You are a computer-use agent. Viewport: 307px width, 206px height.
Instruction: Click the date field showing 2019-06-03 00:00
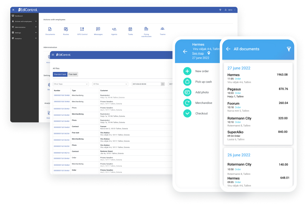tap(146, 84)
